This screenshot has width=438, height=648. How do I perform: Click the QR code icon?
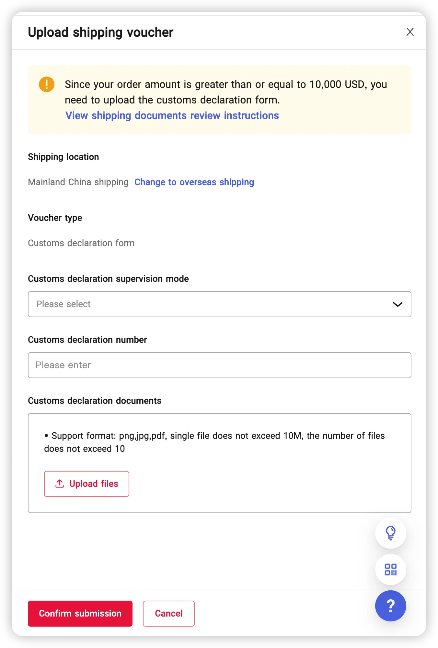[390, 570]
